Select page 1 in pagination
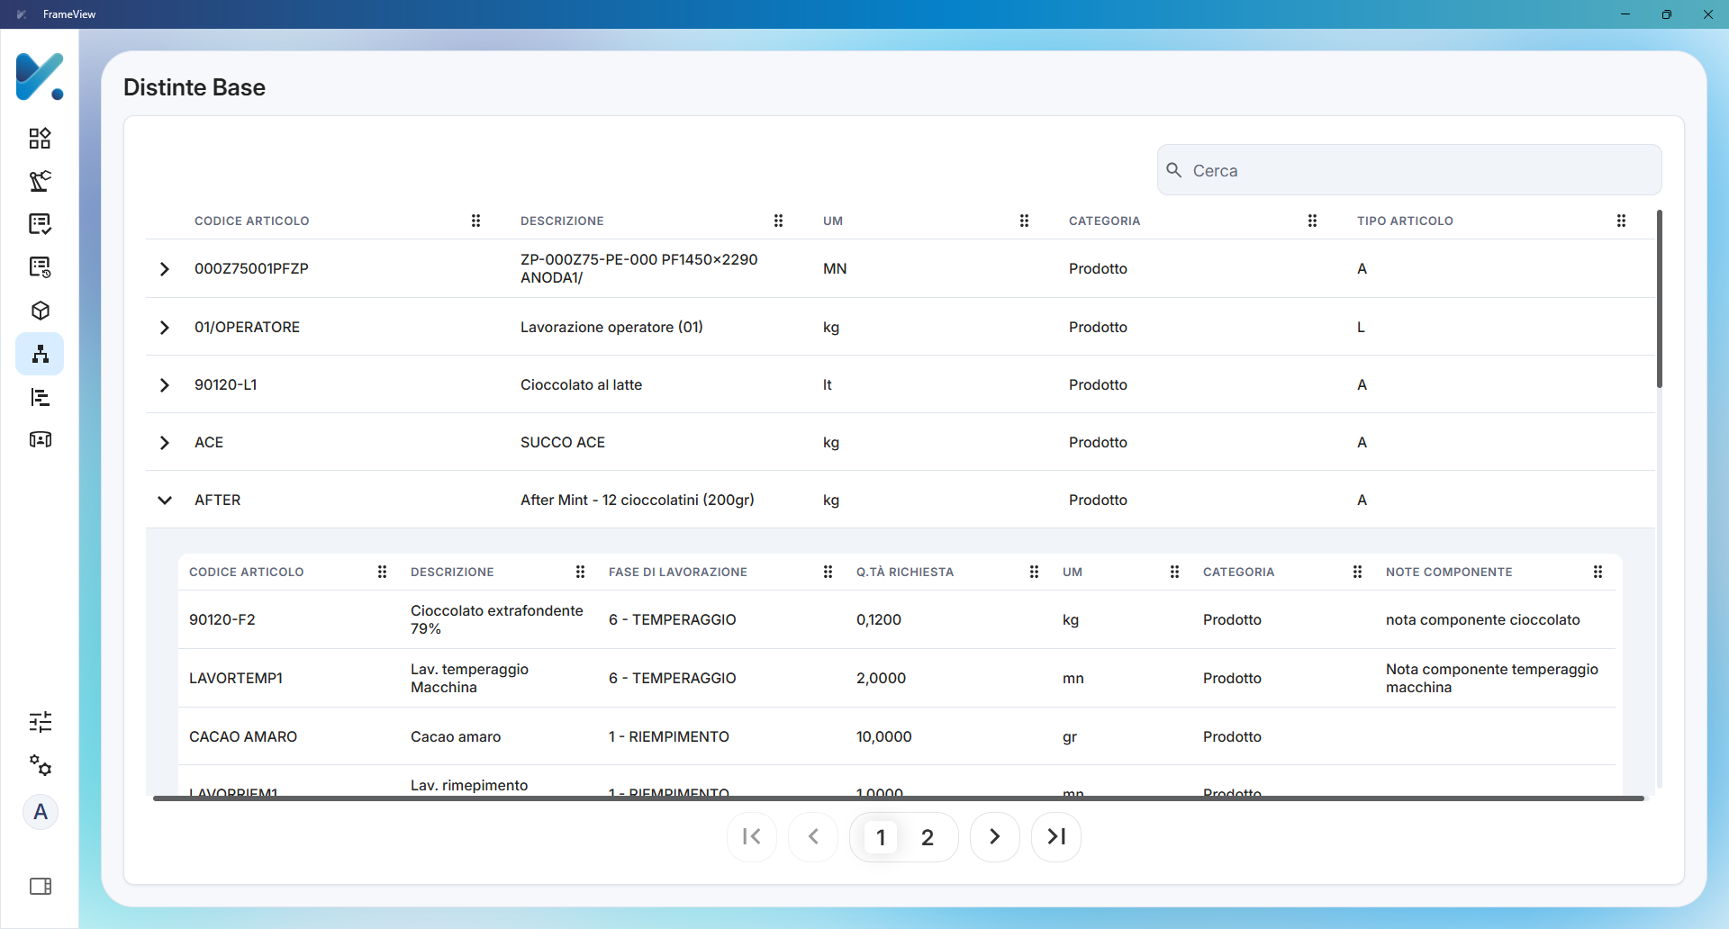Screen dimensions: 1729x929 point(881,837)
